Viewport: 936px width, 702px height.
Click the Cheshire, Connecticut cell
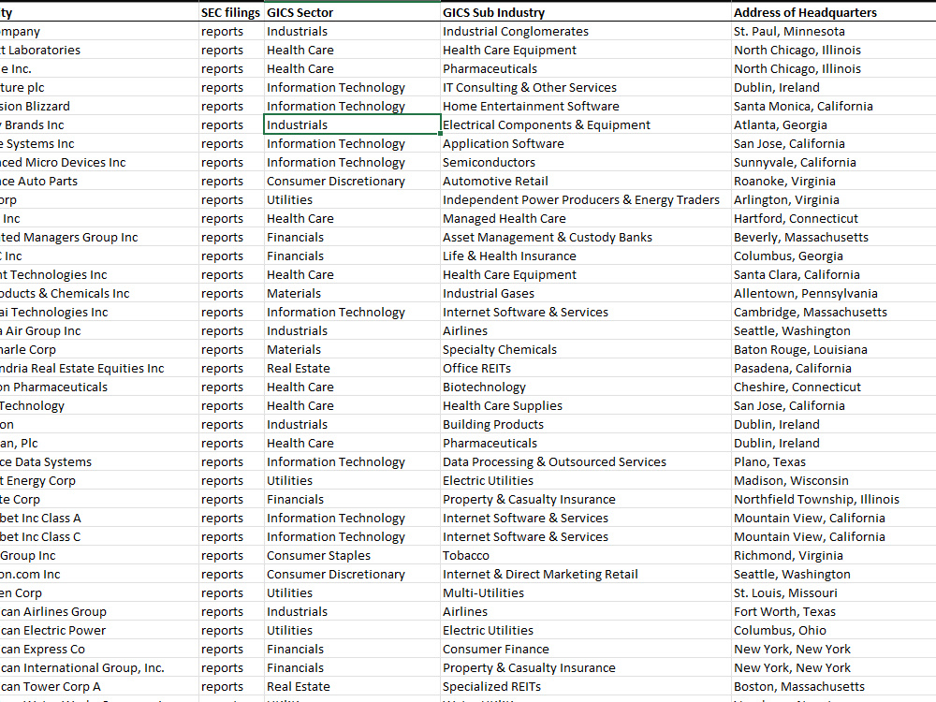click(x=833, y=387)
